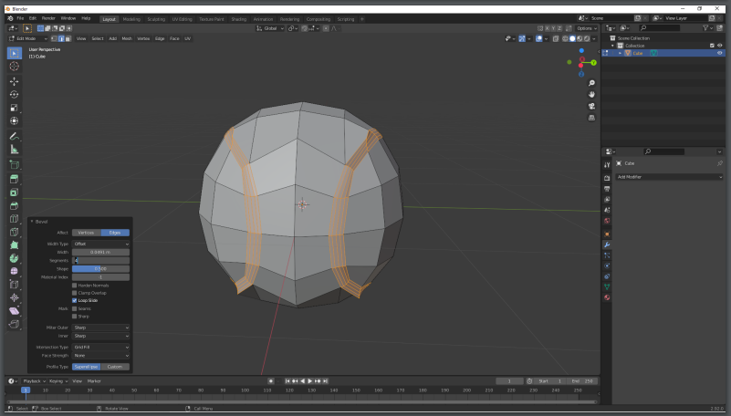Choose the Custom profile type

[114, 367]
